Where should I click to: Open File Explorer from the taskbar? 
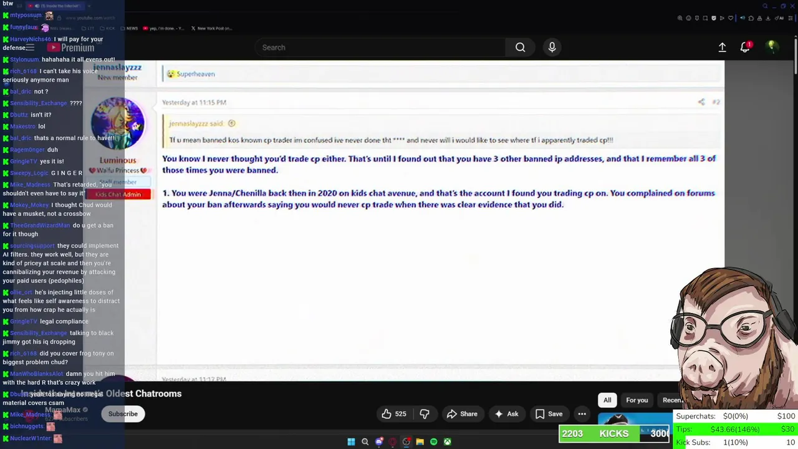(x=420, y=442)
